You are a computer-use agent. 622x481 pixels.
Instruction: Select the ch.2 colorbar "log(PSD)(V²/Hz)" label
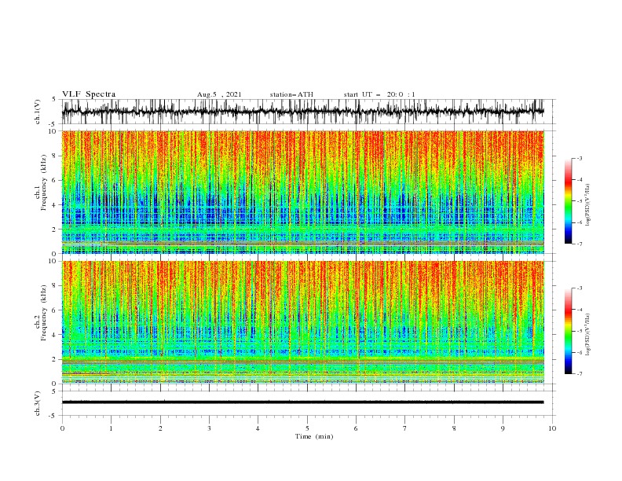pos(587,334)
